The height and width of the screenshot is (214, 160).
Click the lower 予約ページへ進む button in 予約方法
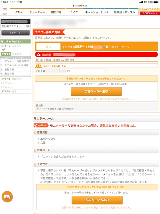[97, 200]
